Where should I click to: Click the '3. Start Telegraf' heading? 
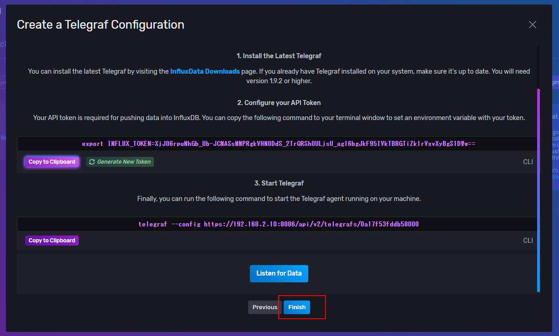click(279, 183)
